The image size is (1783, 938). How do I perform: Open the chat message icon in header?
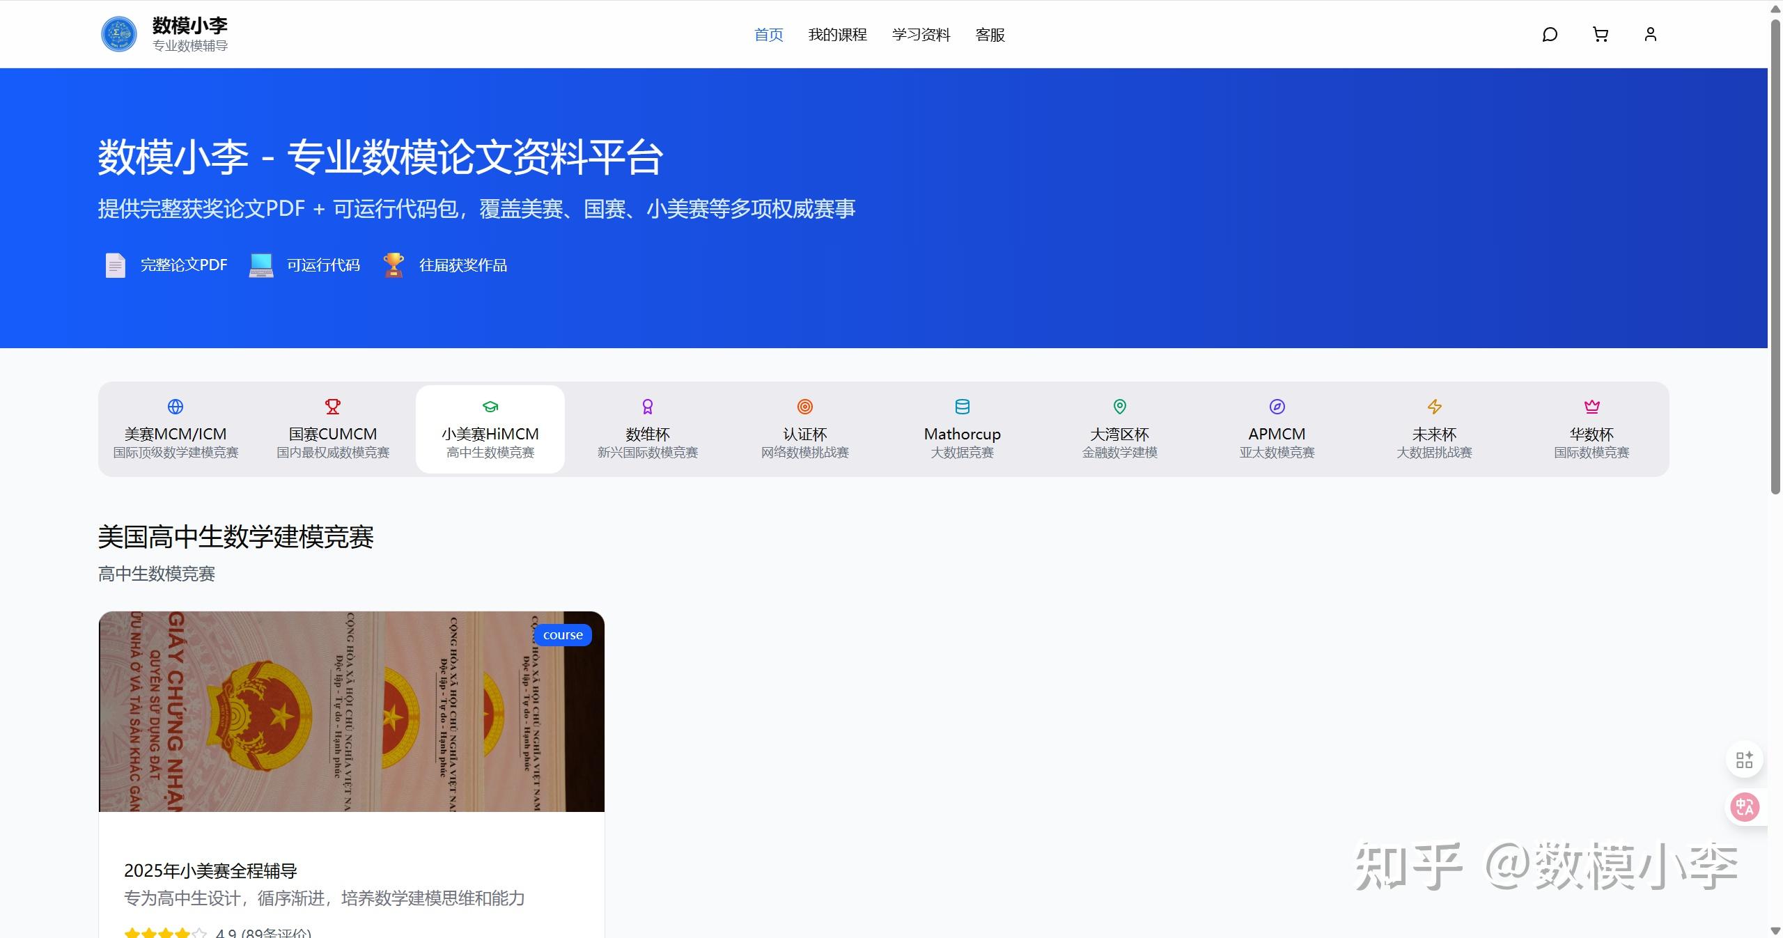click(x=1550, y=33)
